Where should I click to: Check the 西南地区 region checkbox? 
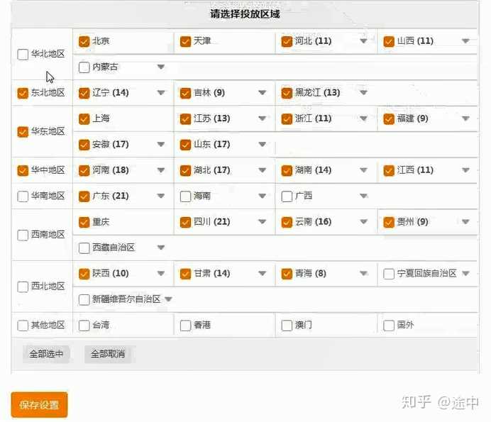[x=23, y=235]
